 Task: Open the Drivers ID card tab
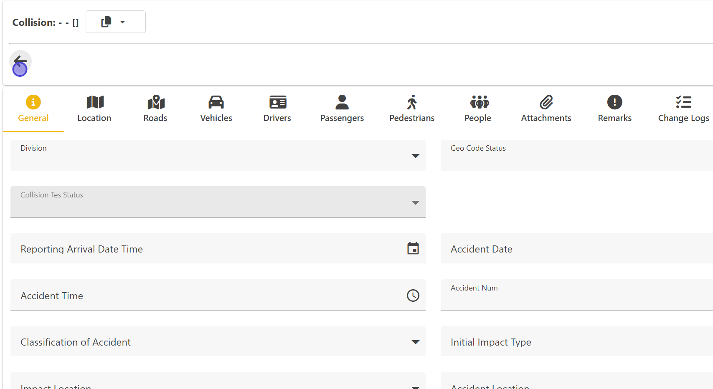click(277, 109)
